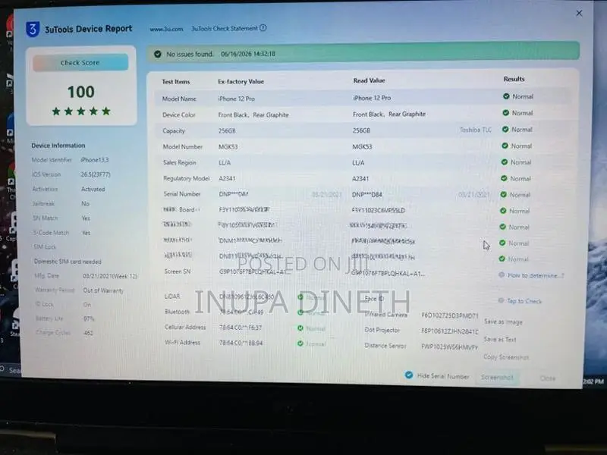The height and width of the screenshot is (455, 607).
Task: Click the Ex-factory Value column header
Action: pyautogui.click(x=241, y=82)
